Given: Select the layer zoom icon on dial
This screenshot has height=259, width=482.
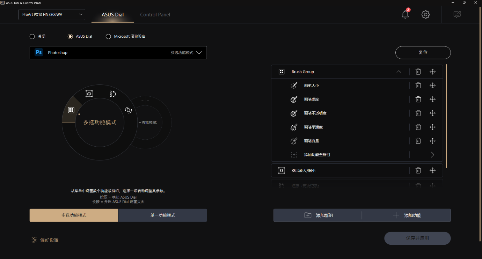Looking at the screenshot, I should pos(89,94).
